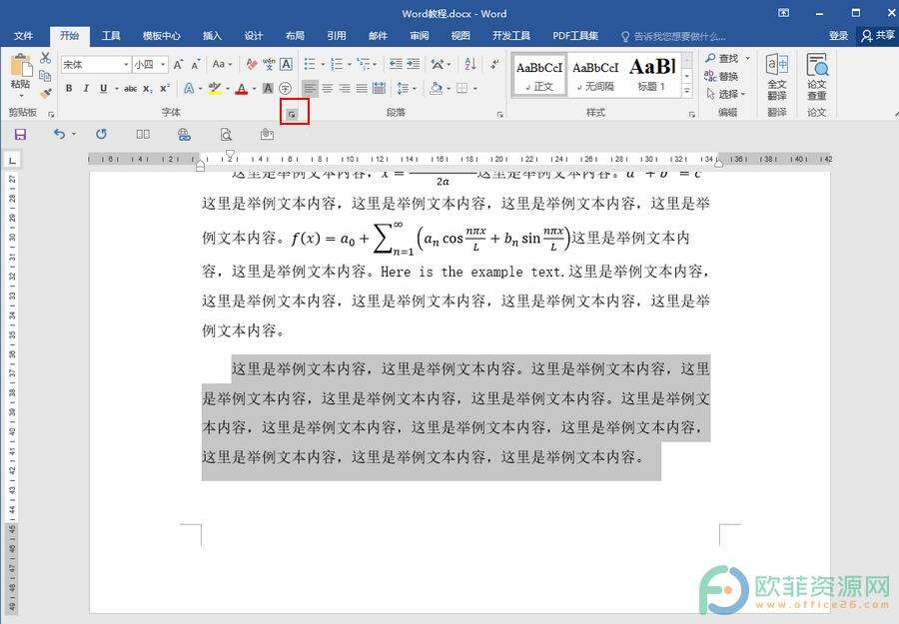Image resolution: width=899 pixels, height=624 pixels.
Task: Switch to the 引用 references tab
Action: coord(337,36)
